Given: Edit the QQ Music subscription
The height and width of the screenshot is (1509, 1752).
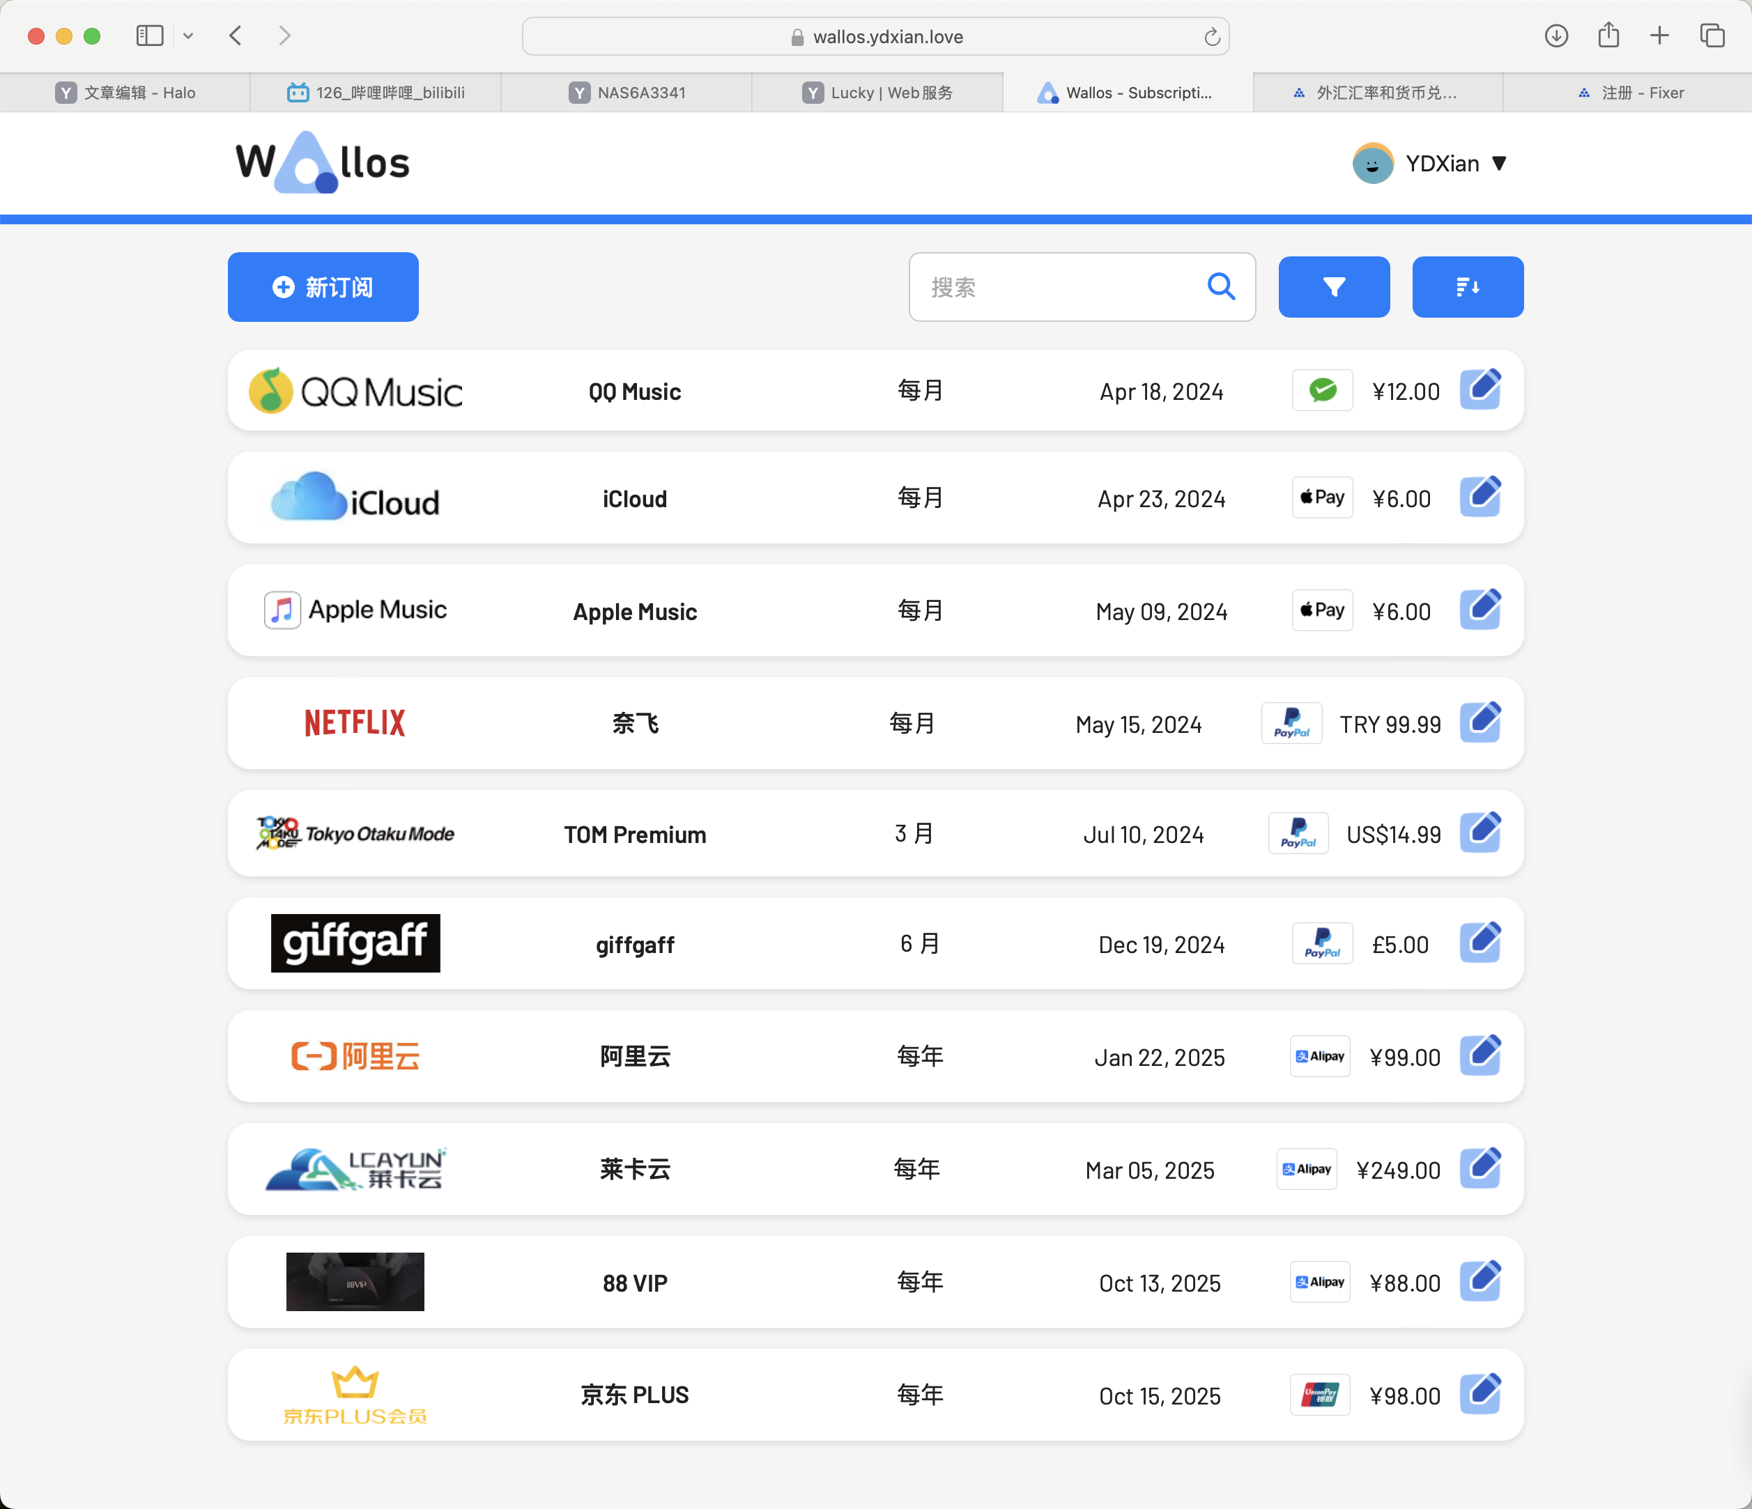Looking at the screenshot, I should 1480,389.
